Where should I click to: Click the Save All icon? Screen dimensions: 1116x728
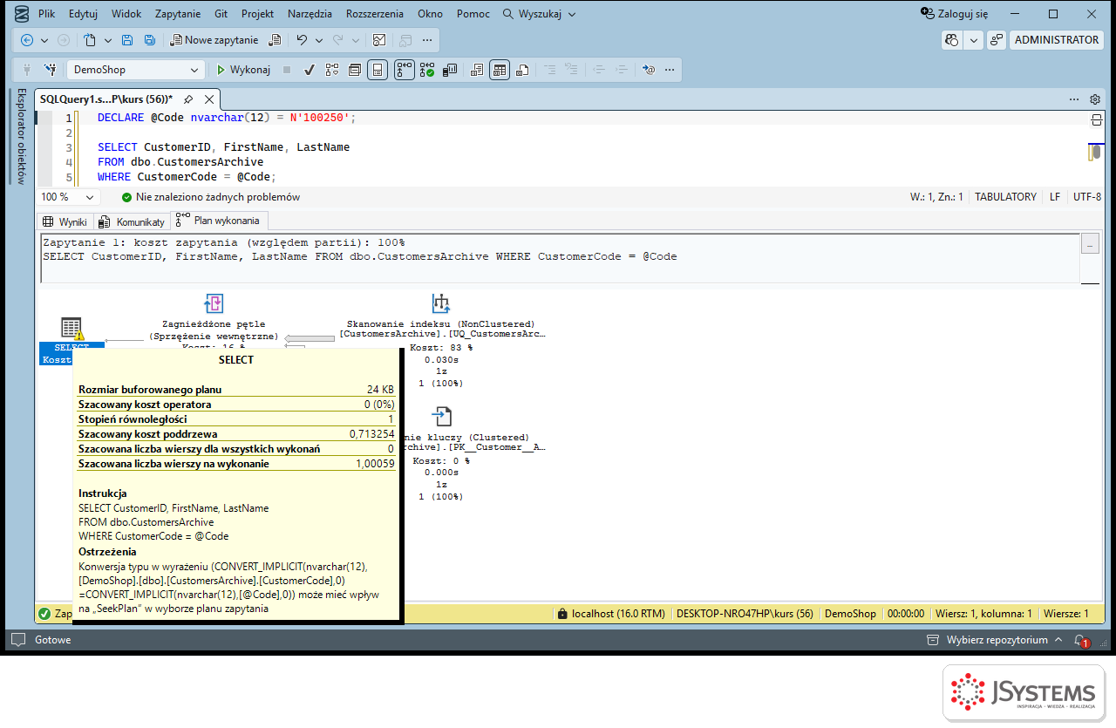pyautogui.click(x=150, y=40)
